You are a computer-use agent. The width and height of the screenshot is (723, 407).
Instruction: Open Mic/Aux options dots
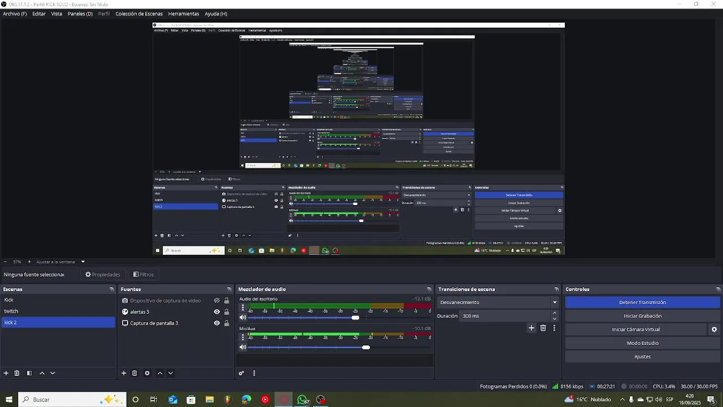click(x=243, y=337)
